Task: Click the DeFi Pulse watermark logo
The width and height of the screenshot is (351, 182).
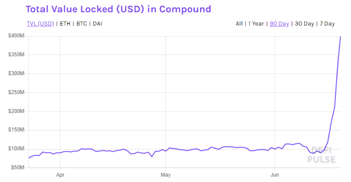Action: (322, 155)
